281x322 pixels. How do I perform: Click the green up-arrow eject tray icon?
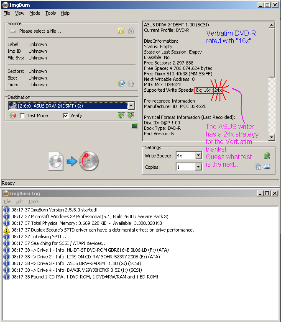[121, 116]
